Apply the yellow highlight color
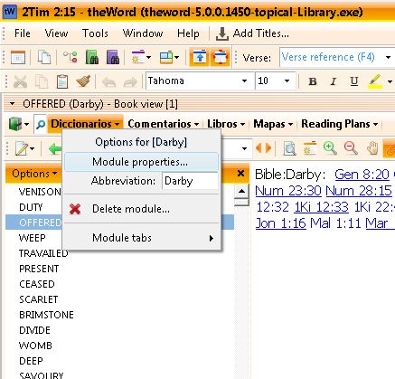395x379 pixels. coord(375,81)
